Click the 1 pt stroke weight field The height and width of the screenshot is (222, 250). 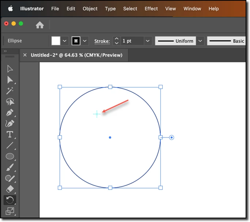[132, 41]
